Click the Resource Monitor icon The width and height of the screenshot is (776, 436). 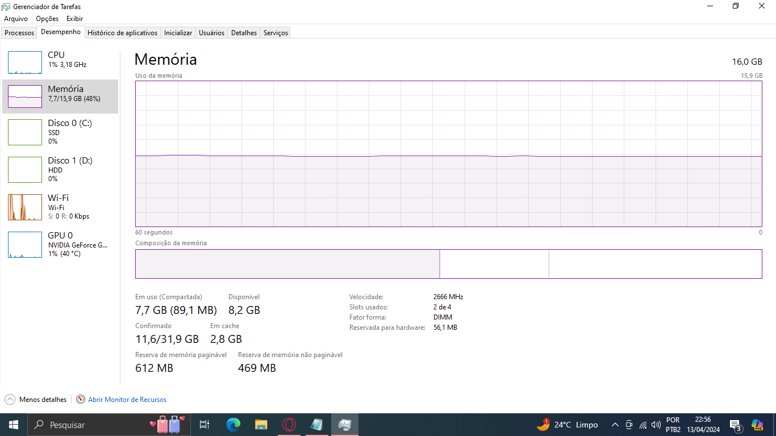81,399
